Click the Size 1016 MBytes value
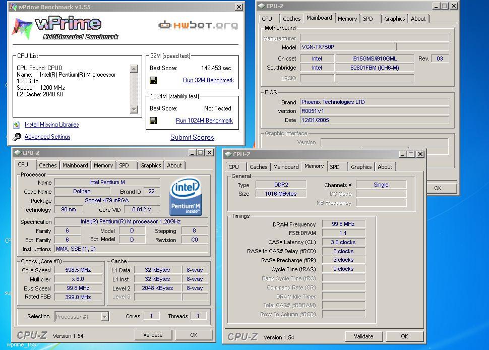Screen dimensions: 489x350 click(x=281, y=194)
